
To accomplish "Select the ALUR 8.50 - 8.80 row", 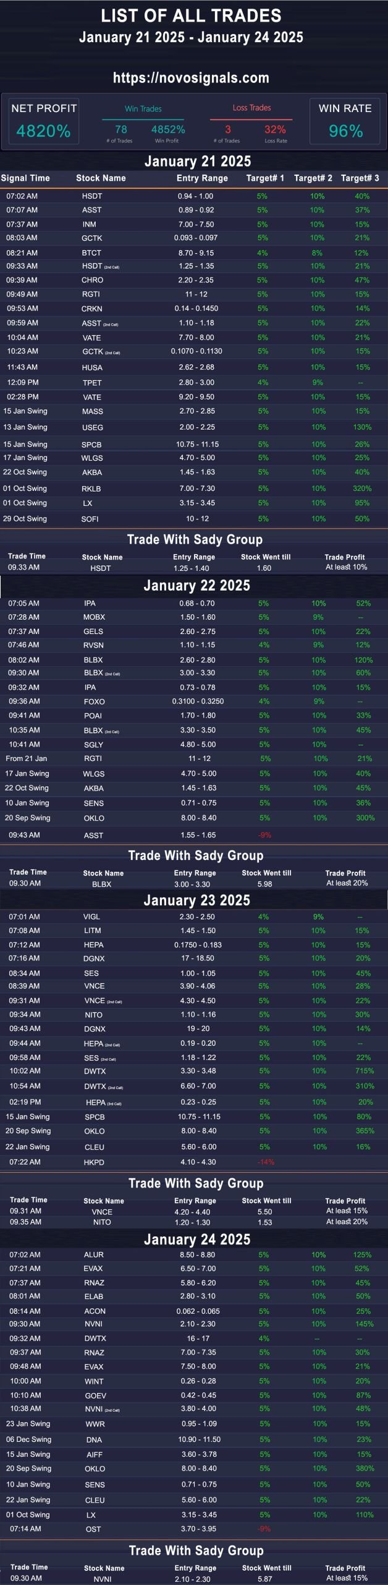I will tap(194, 1254).
